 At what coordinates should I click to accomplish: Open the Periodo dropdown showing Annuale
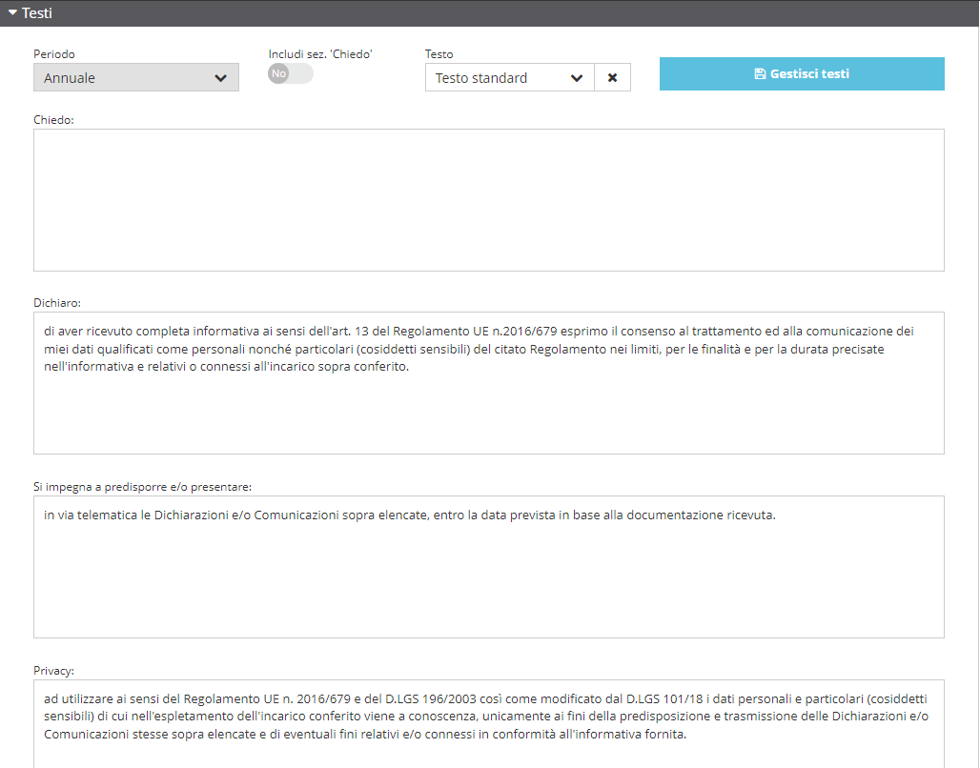(124, 78)
